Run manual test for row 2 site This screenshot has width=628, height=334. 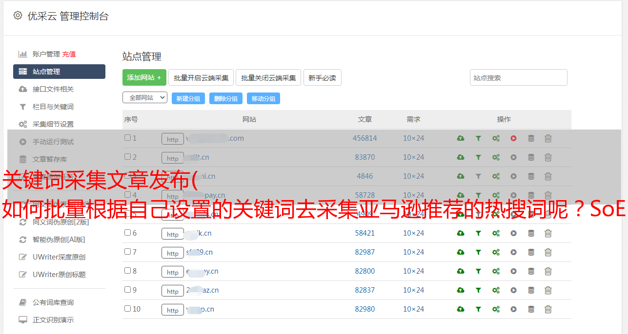point(513,157)
